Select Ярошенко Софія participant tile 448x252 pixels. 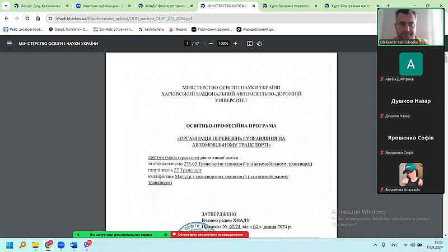pyautogui.click(x=410, y=139)
